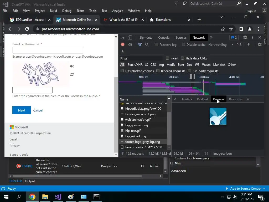This screenshot has height=202, width=269.
Task: Open Response tab of request
Action: tap(236, 99)
